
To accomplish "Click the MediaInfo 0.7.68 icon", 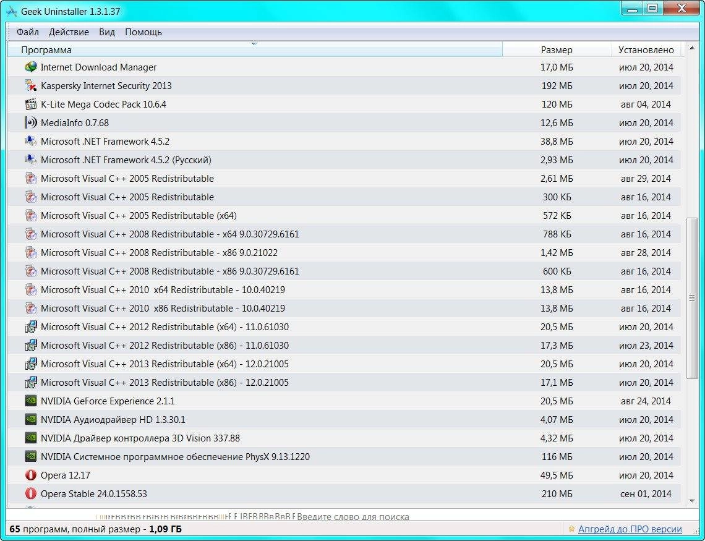I will point(30,122).
